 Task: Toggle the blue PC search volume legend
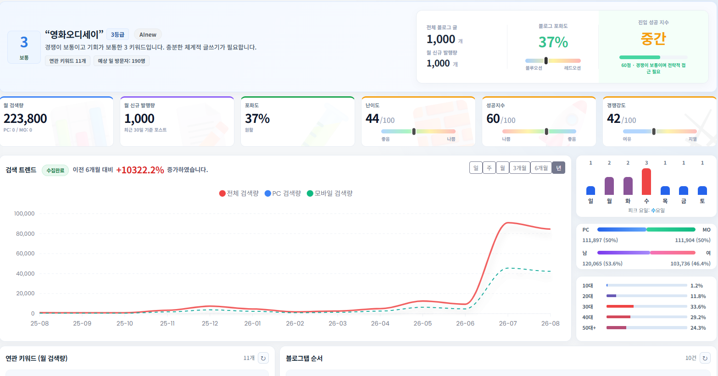coord(283,194)
